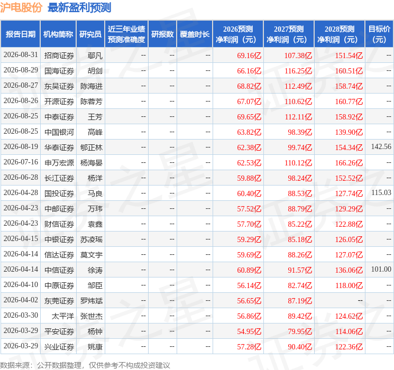Click analyst name 万玮

[x=95, y=209]
